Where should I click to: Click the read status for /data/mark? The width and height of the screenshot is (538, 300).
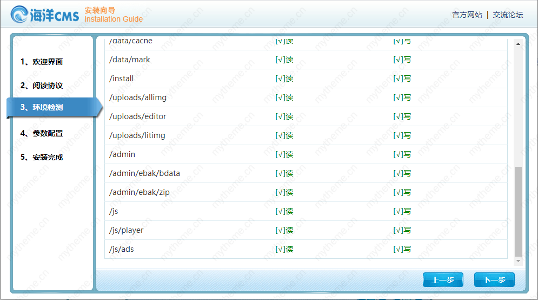coord(284,60)
